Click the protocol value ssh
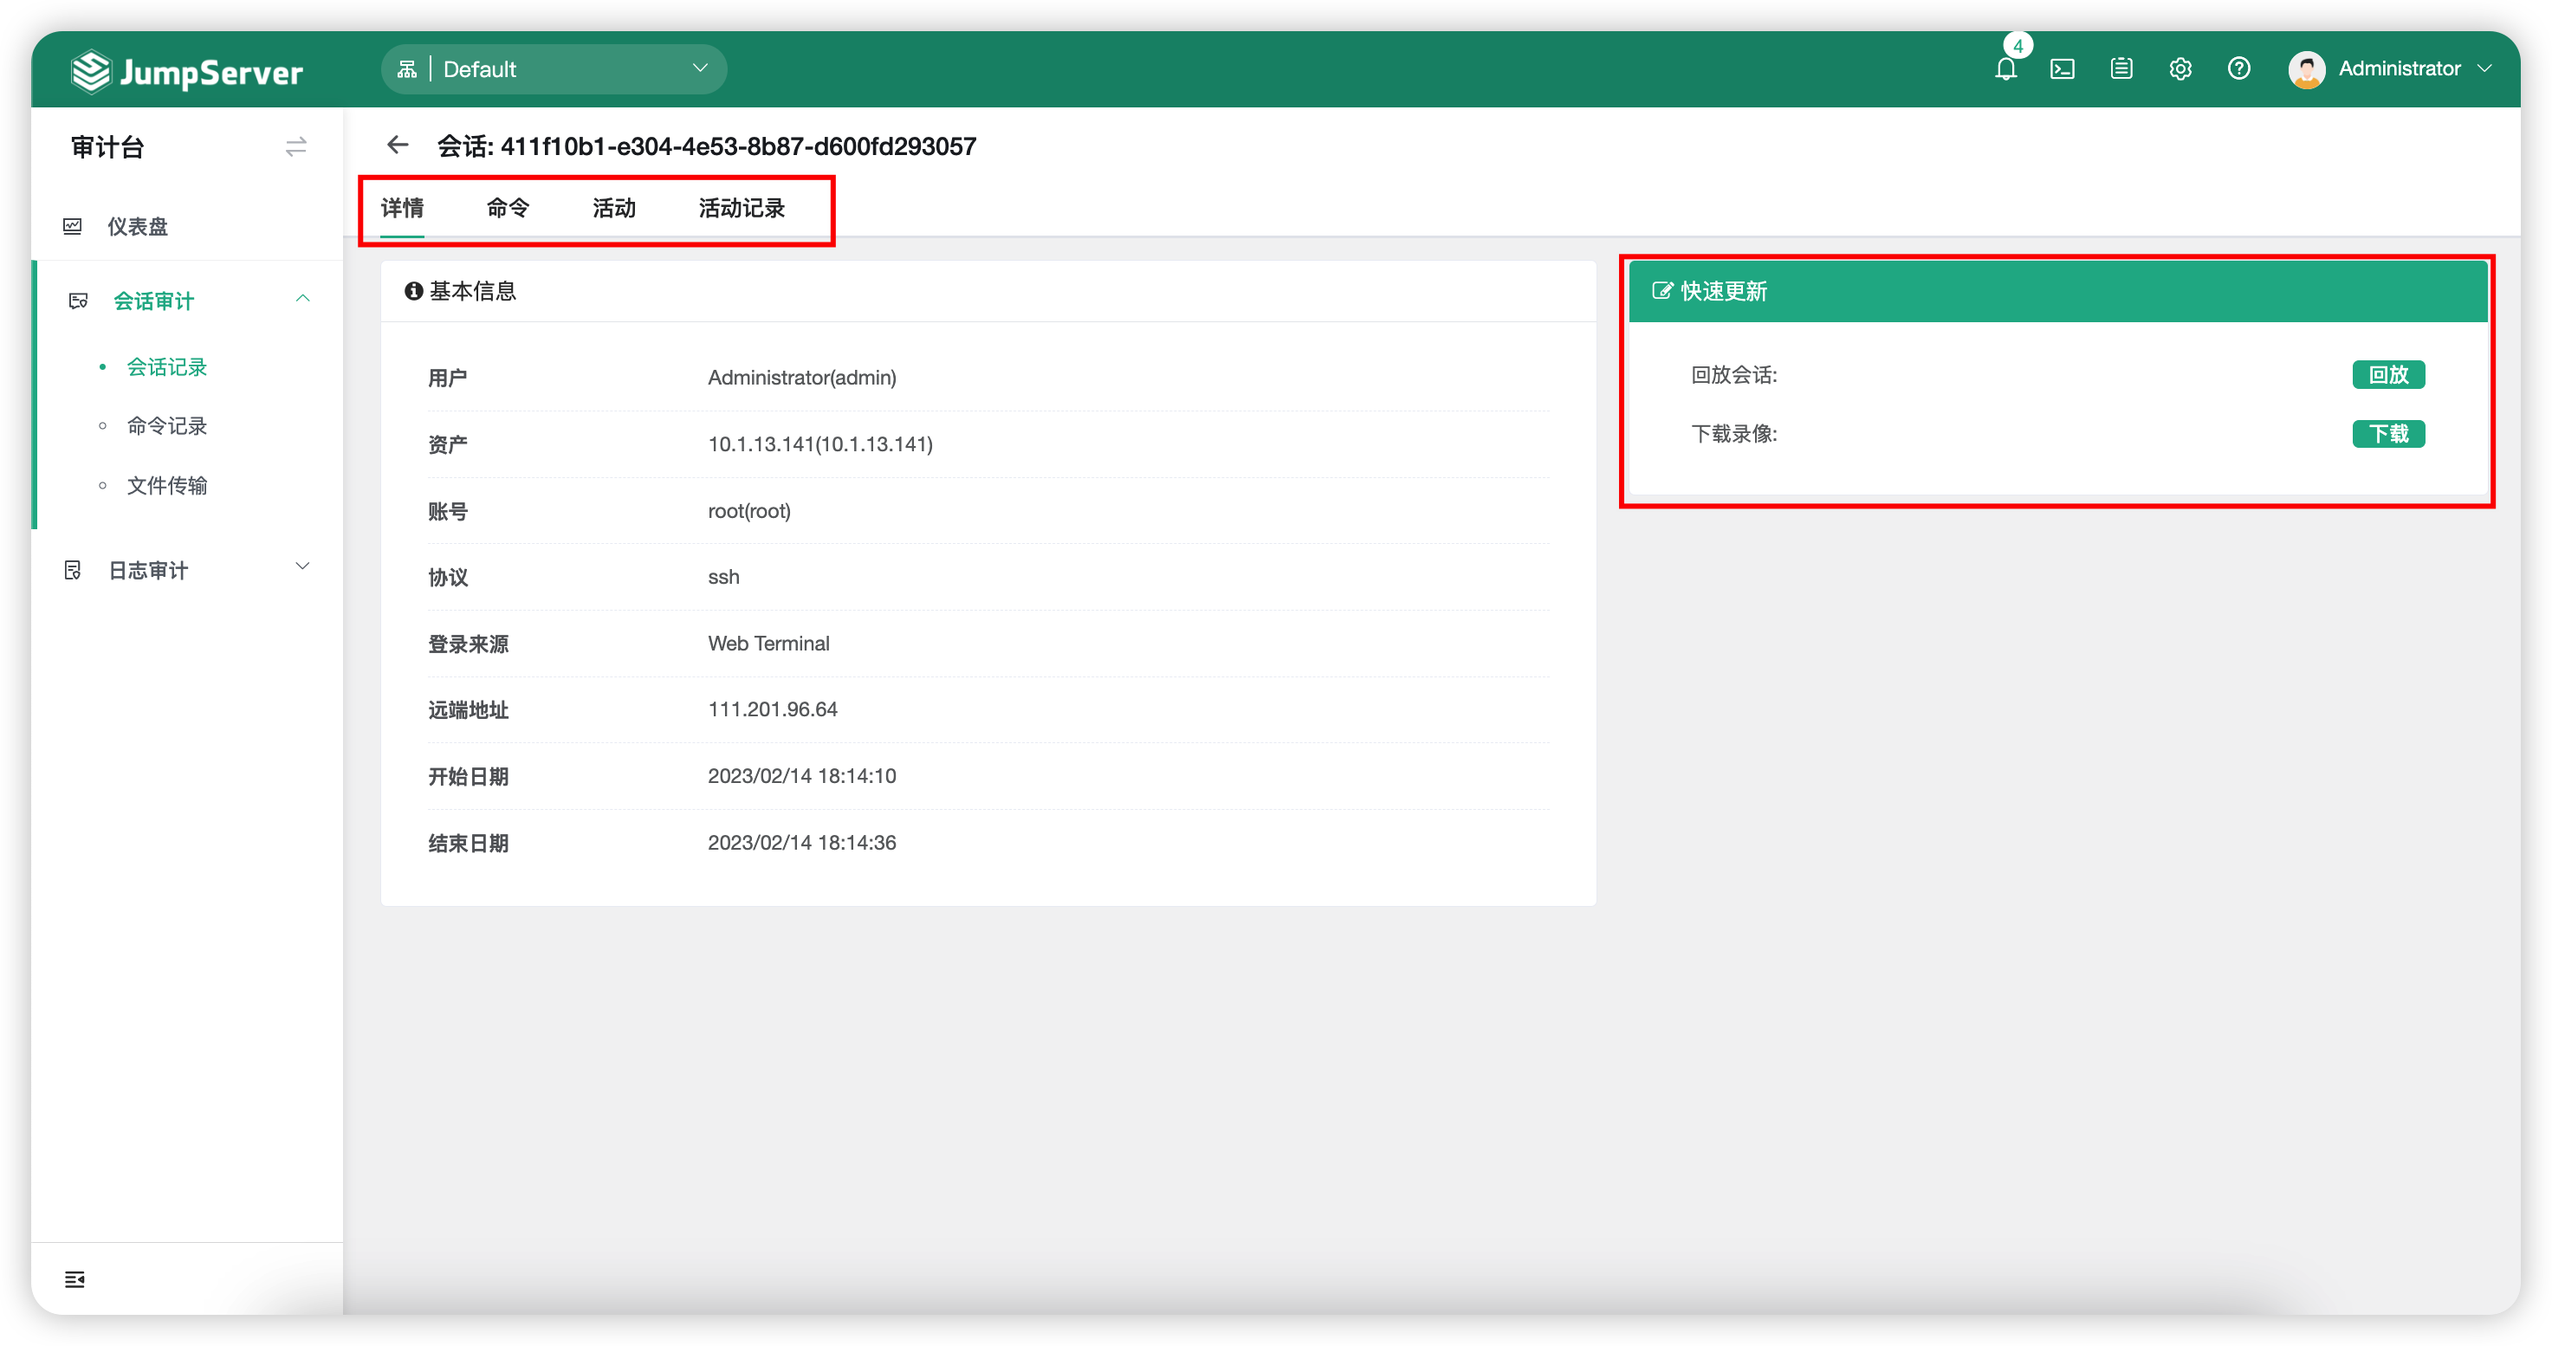The height and width of the screenshot is (1346, 2552). 723,578
